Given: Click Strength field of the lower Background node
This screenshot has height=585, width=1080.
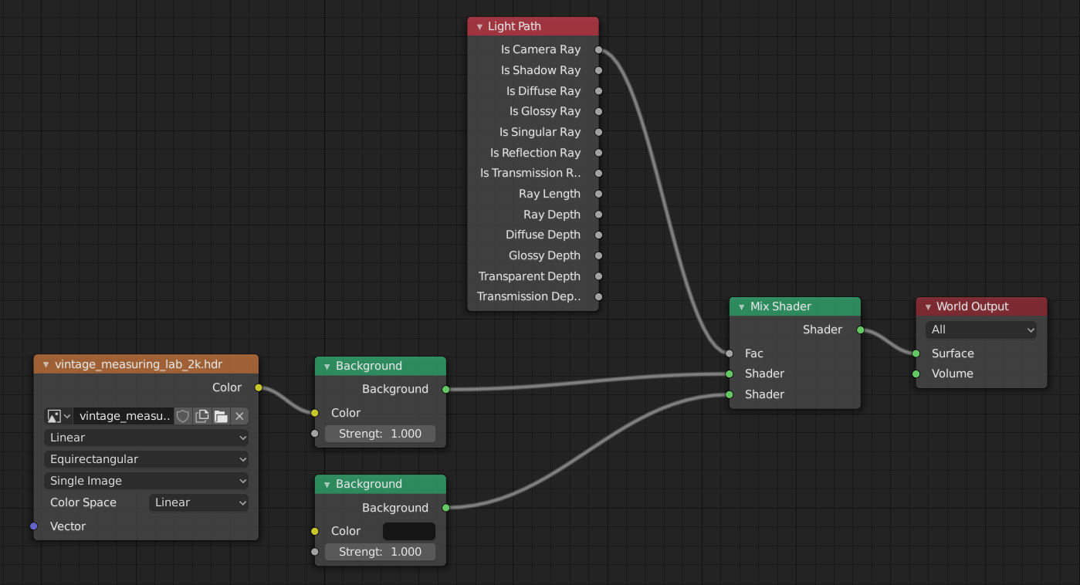Looking at the screenshot, I should 380,552.
